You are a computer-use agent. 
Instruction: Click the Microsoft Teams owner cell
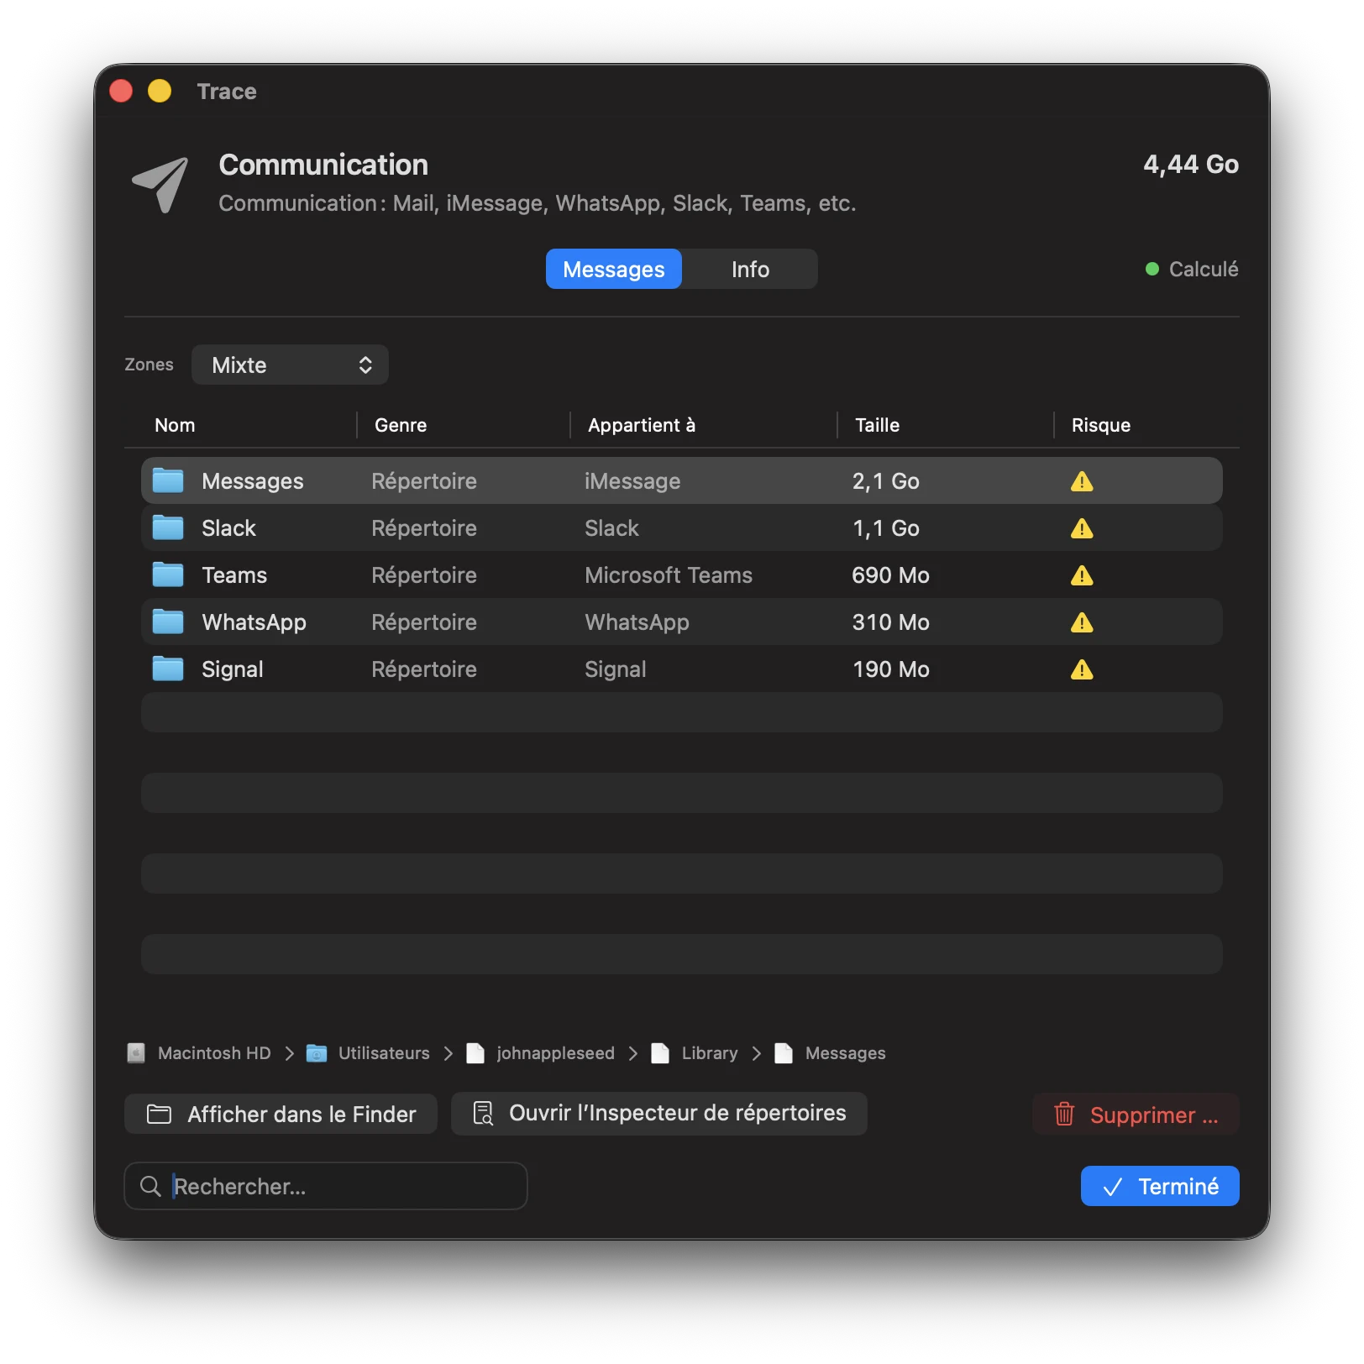(669, 575)
